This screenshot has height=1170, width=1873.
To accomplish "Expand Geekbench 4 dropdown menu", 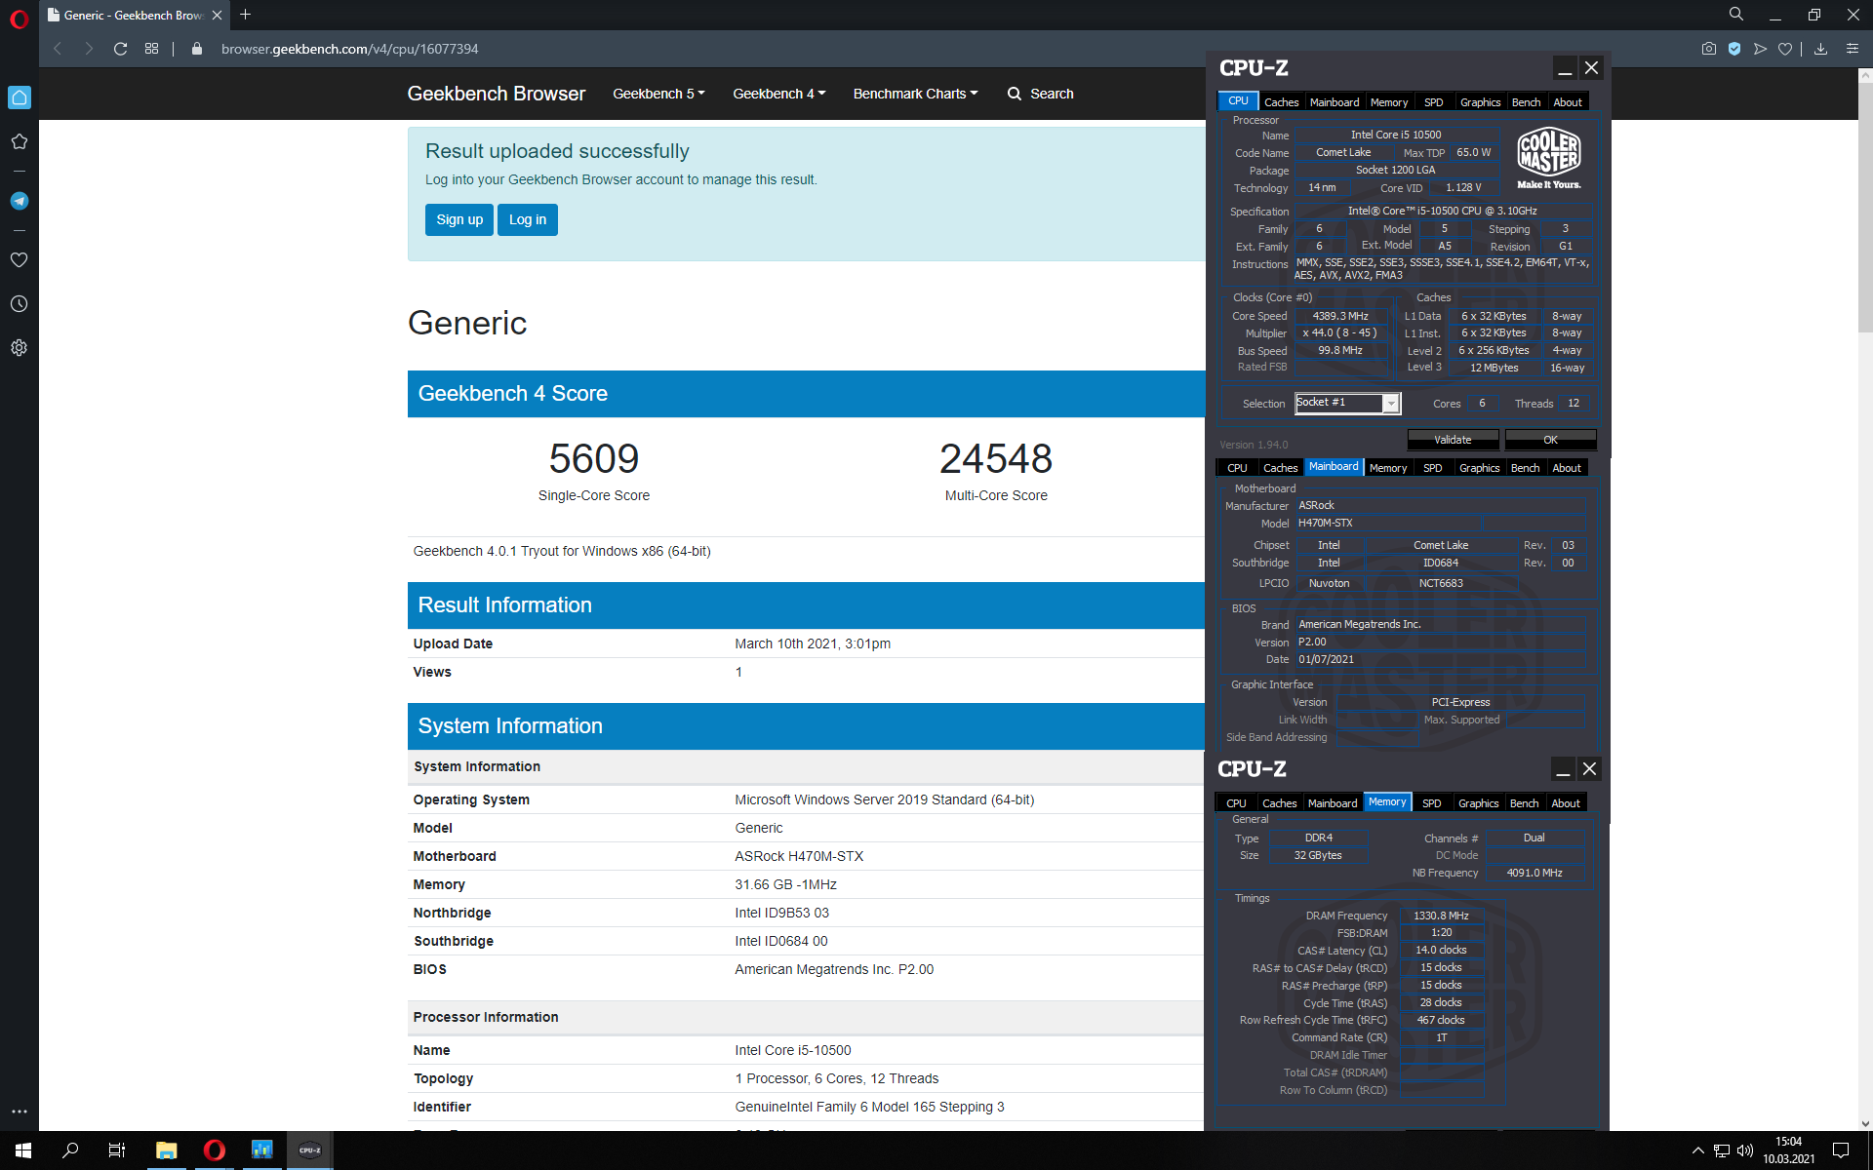I will tap(778, 94).
